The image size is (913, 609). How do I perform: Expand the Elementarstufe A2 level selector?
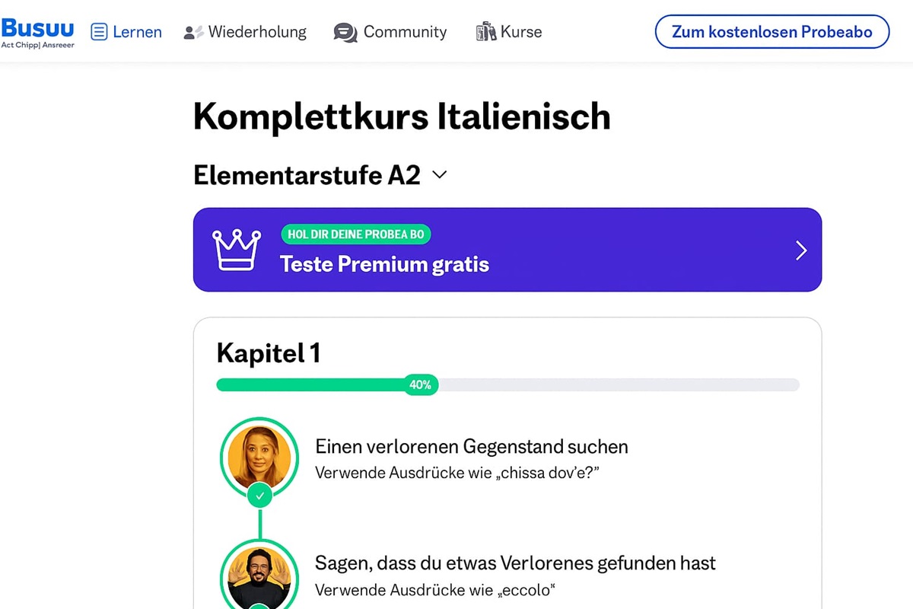(x=307, y=174)
